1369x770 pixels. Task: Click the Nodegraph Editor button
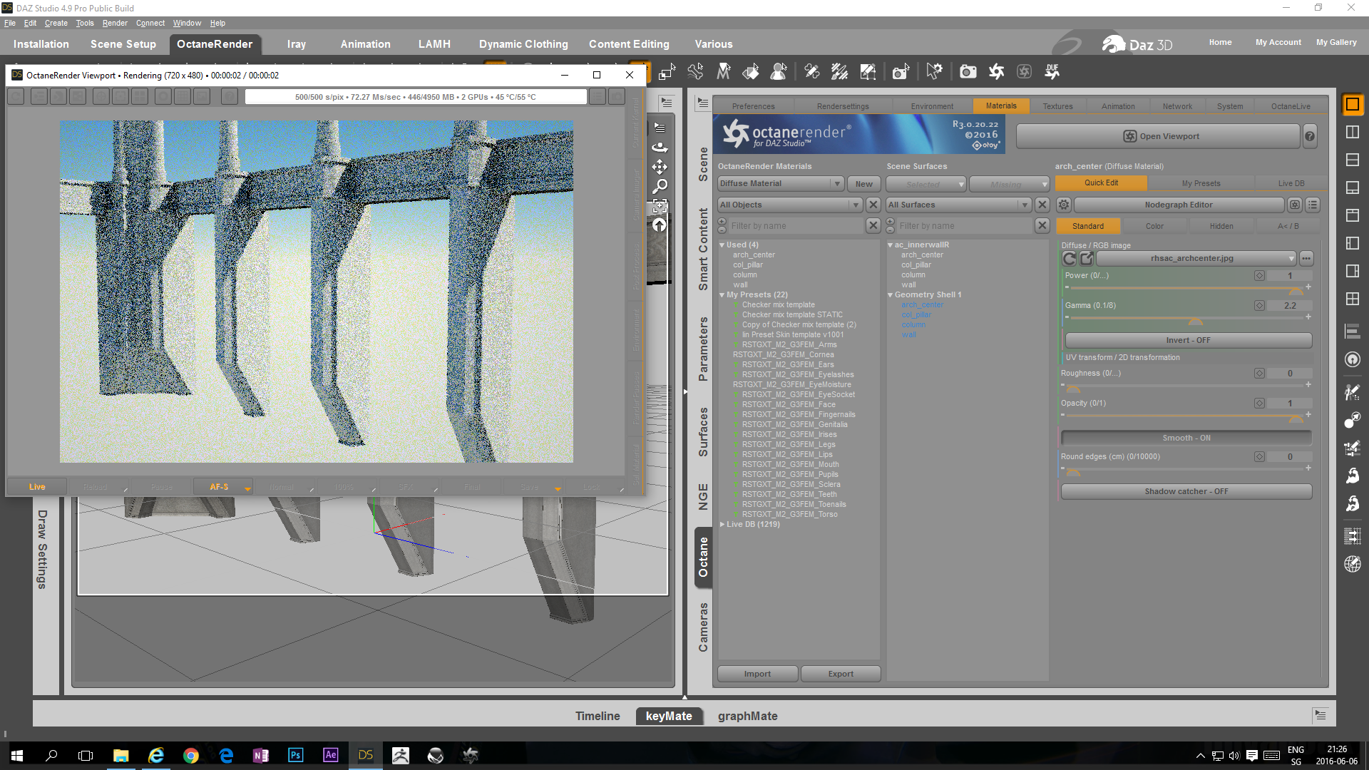1178,205
